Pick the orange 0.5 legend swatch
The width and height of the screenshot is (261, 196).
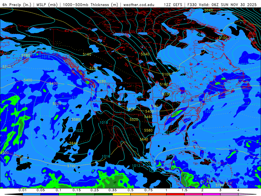[140, 194]
